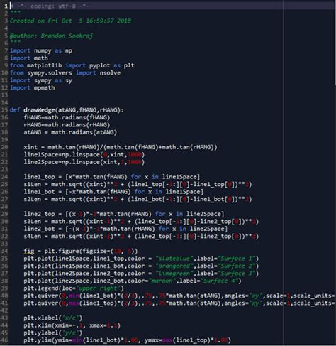Click the 'import math' line

[29, 58]
